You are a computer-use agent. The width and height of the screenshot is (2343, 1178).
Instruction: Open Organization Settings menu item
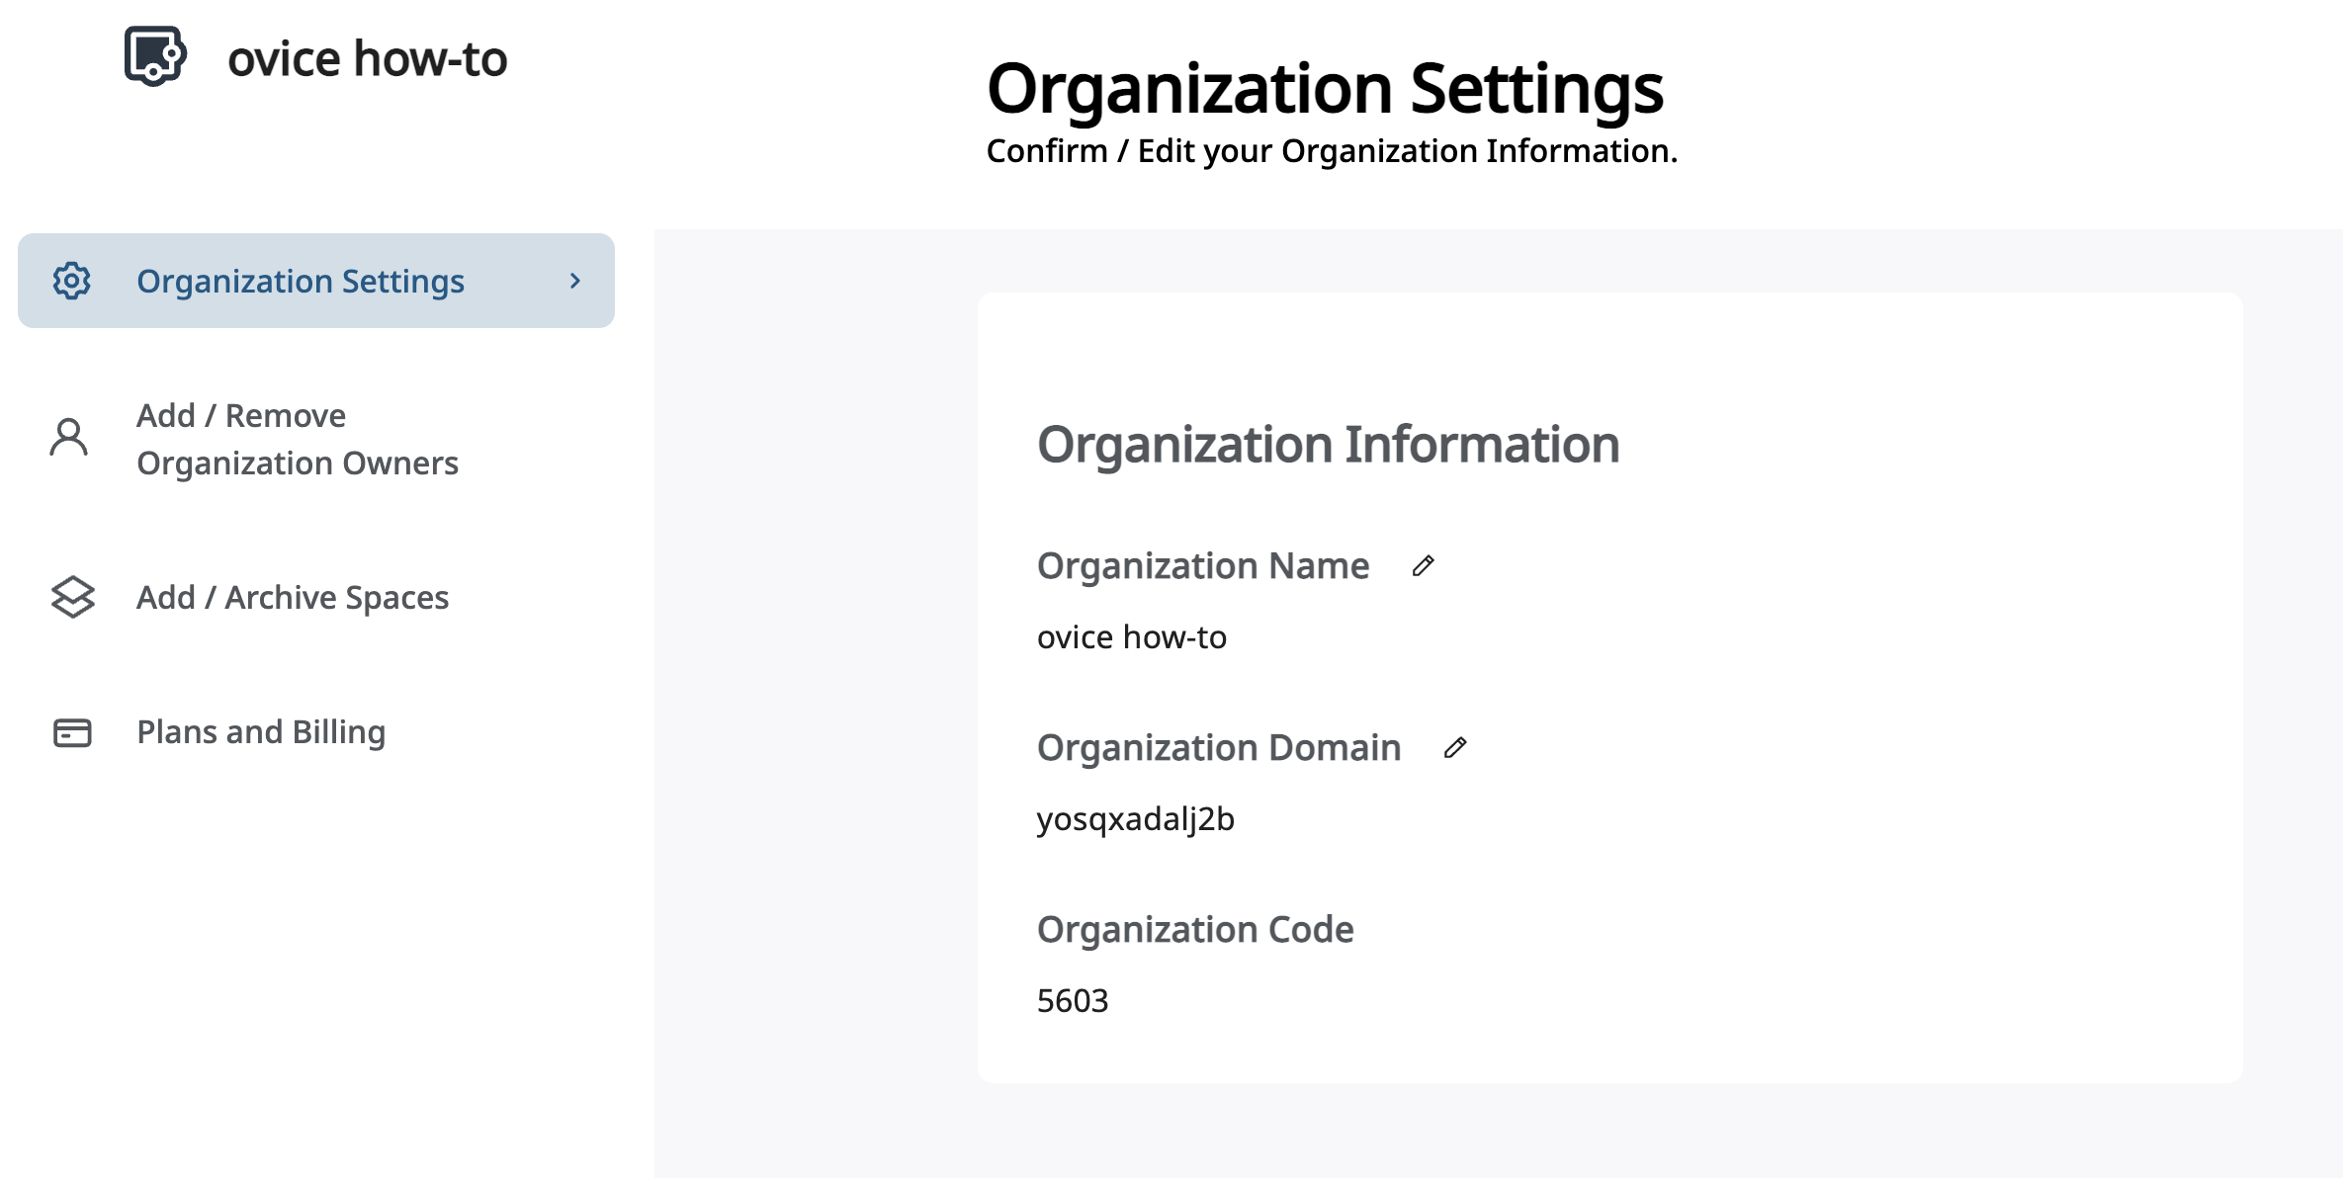click(300, 282)
